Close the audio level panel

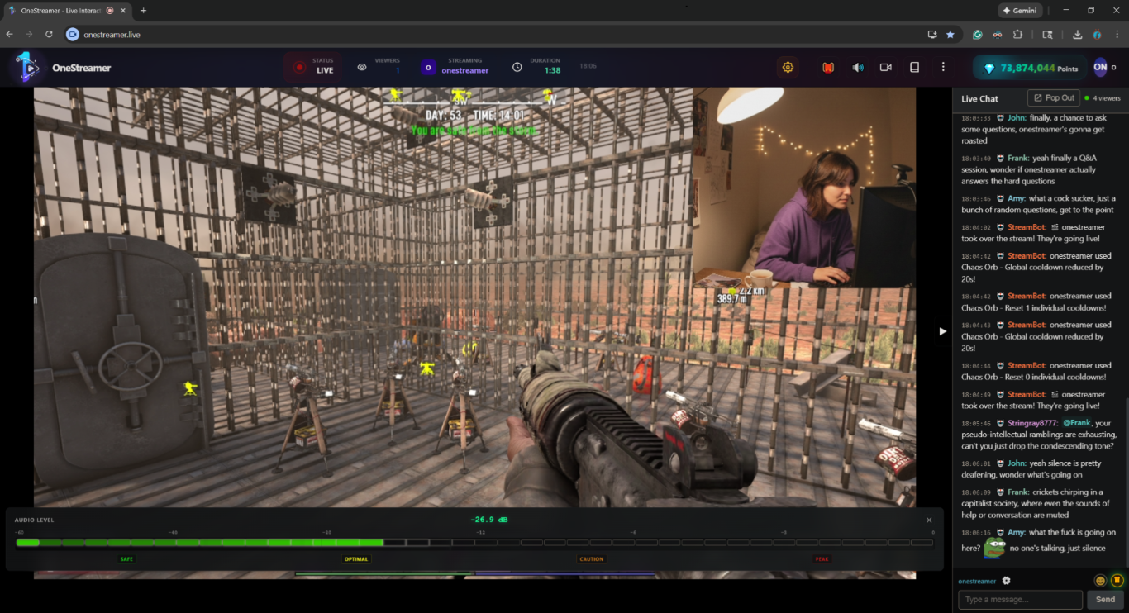(x=929, y=520)
